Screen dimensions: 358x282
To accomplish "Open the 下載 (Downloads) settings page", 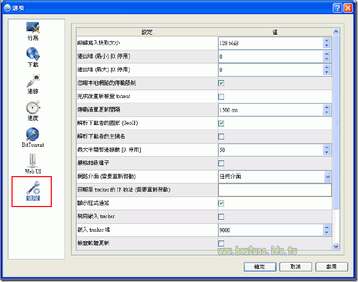I will tap(33, 57).
